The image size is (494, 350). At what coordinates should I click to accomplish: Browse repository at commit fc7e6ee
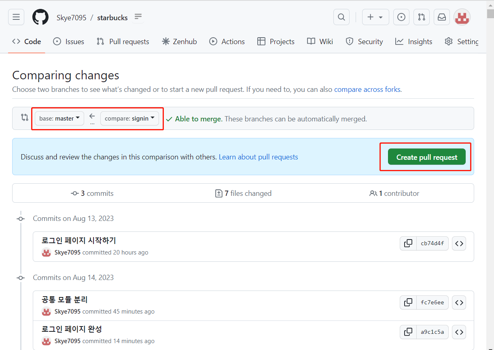pos(459,302)
